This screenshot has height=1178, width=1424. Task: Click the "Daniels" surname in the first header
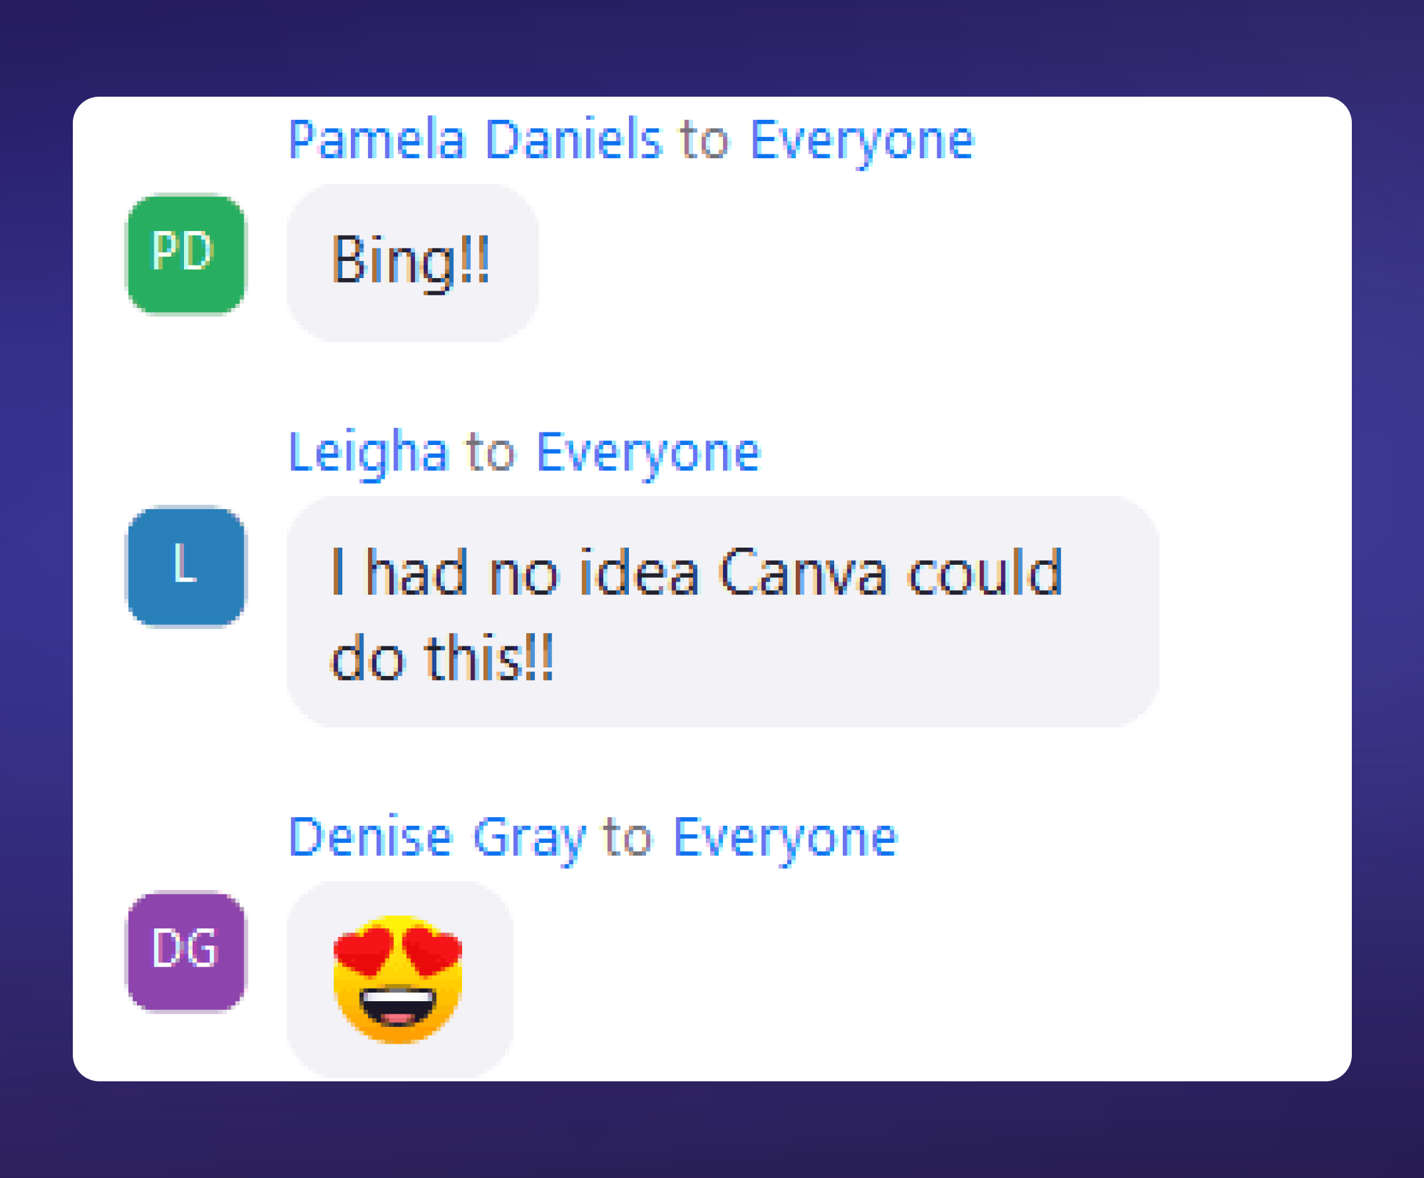coord(574,140)
